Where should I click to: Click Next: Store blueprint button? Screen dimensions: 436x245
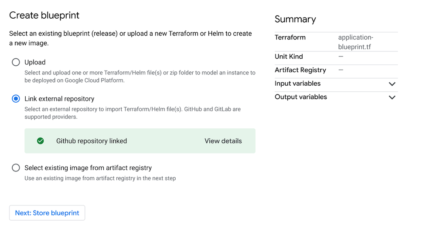point(47,213)
